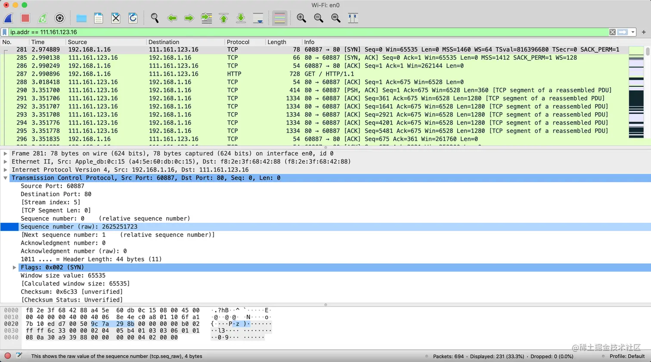
Task: Select Source Port: 60887 field
Action: tap(53, 186)
